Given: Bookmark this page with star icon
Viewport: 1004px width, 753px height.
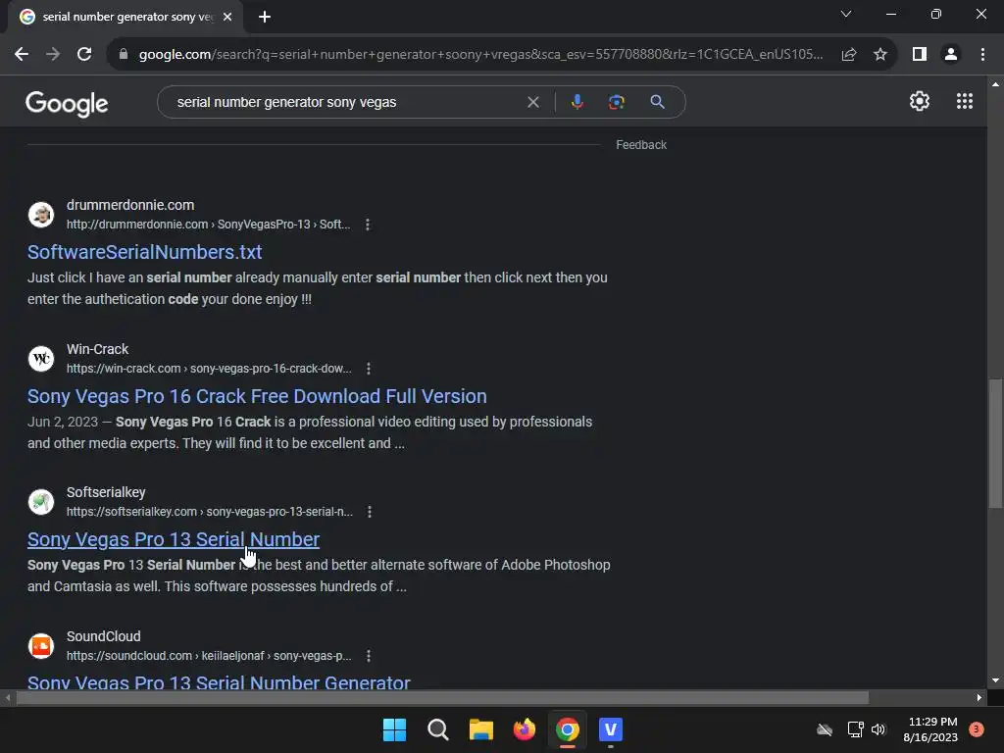Looking at the screenshot, I should 880,55.
